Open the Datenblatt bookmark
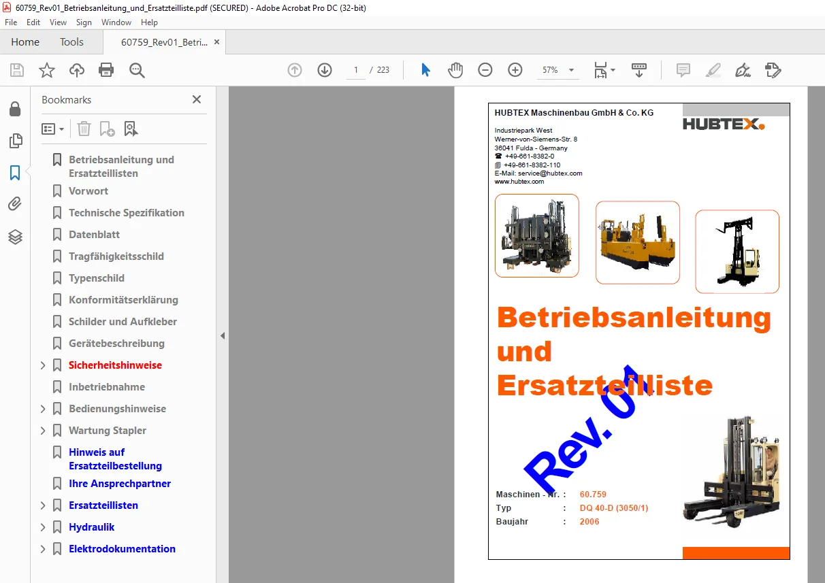Screen dimensions: 825x583 pyautogui.click(x=94, y=235)
